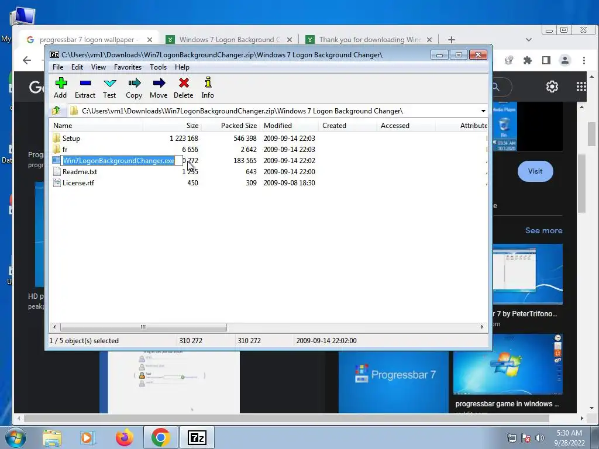Click the See more link
Viewport: 599px width, 449px height.
click(x=543, y=230)
